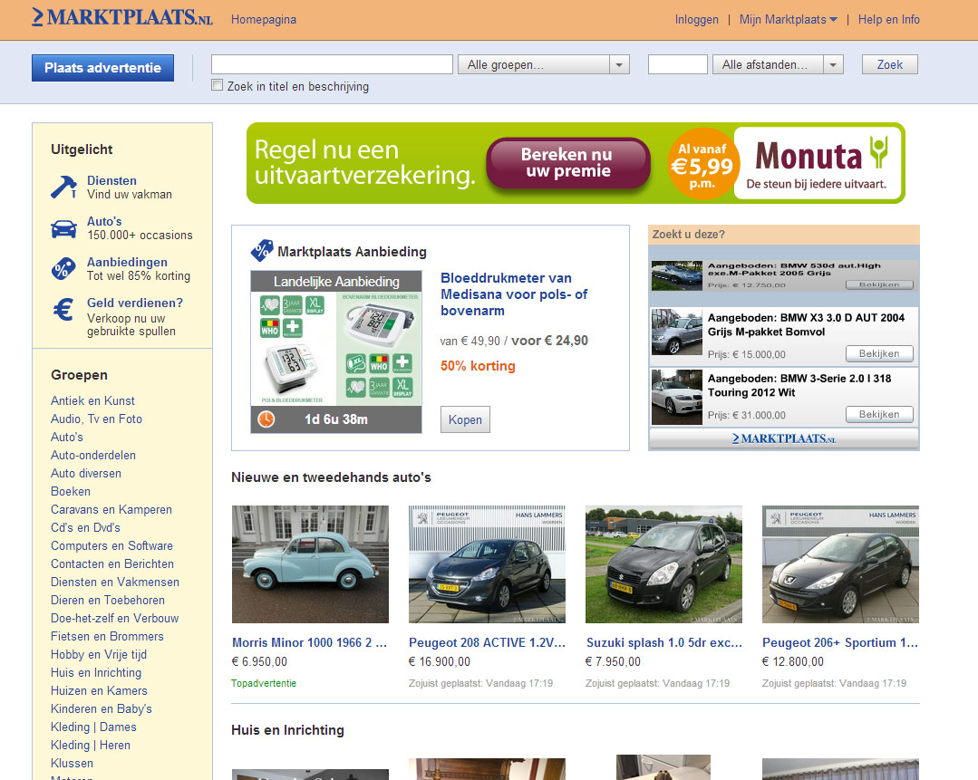The image size is (978, 780).
Task: Open the 'Alle afstanden' distance dropdown
Action: click(778, 64)
